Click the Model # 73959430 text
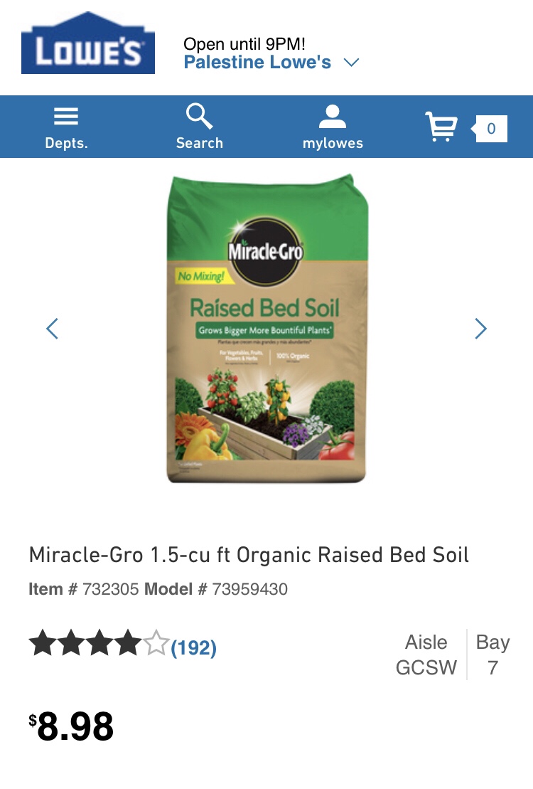 [216, 589]
